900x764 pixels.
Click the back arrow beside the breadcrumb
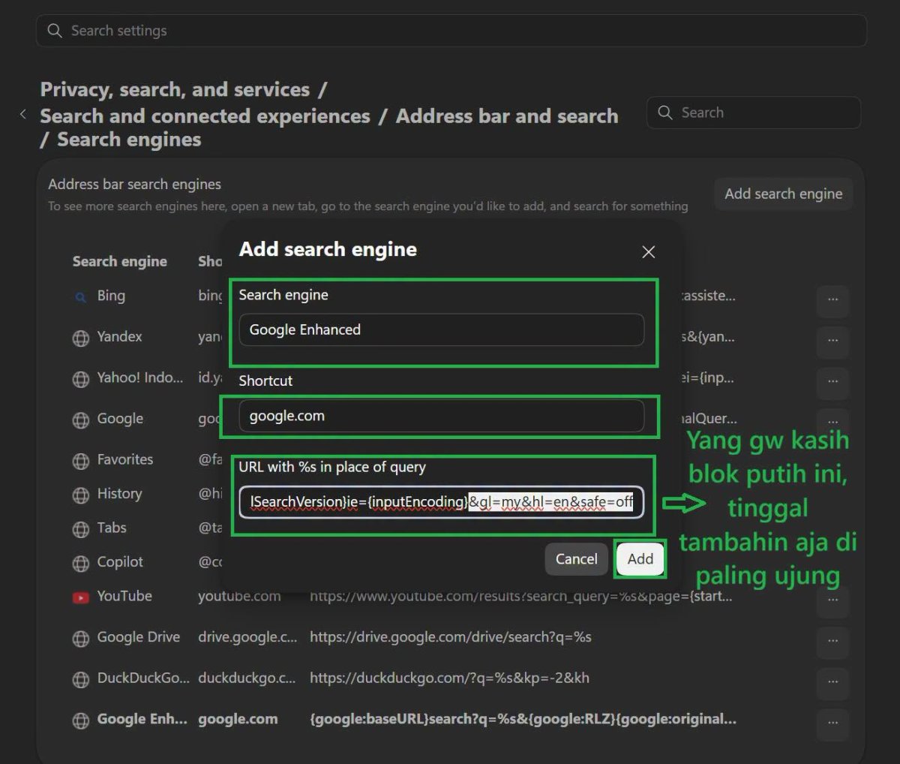(23, 114)
